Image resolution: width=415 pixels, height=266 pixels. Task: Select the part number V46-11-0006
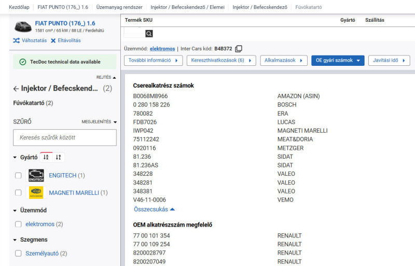149,200
